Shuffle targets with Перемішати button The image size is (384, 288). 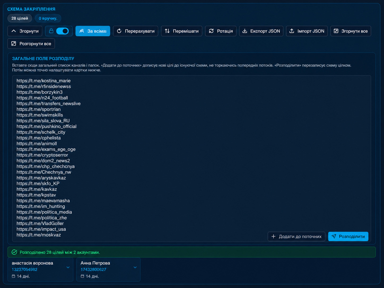click(182, 31)
